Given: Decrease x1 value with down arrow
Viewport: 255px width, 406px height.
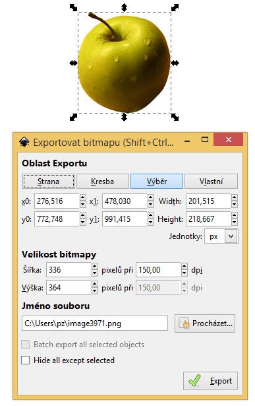Looking at the screenshot, I should pos(151,204).
